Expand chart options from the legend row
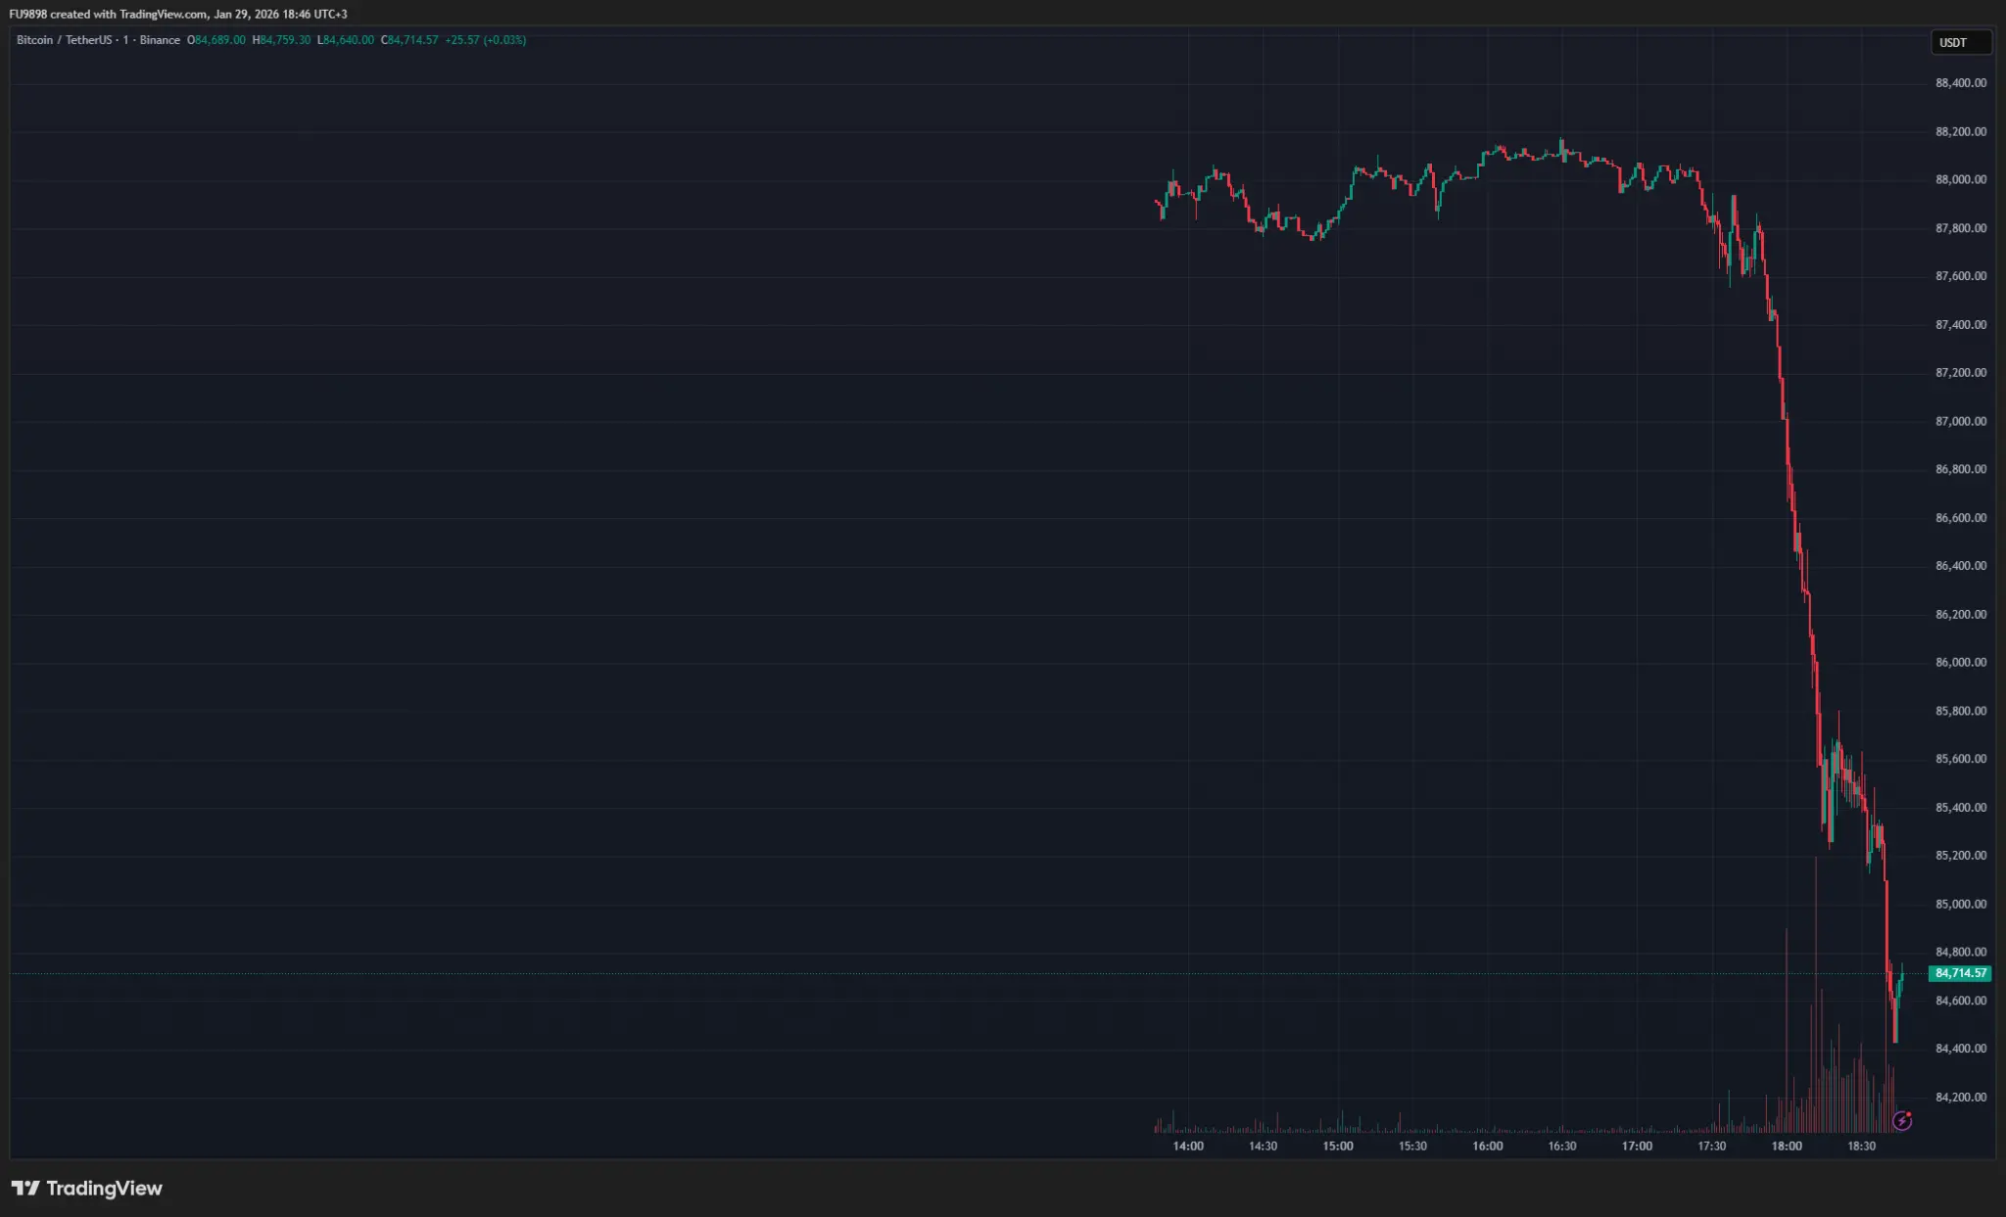This screenshot has height=1217, width=2006. (549, 40)
